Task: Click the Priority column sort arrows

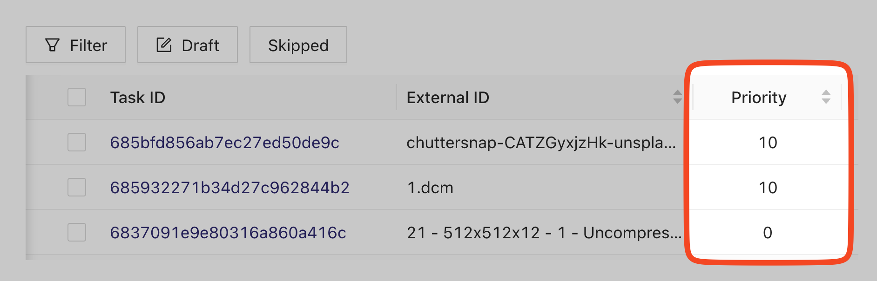Action: coord(826,97)
